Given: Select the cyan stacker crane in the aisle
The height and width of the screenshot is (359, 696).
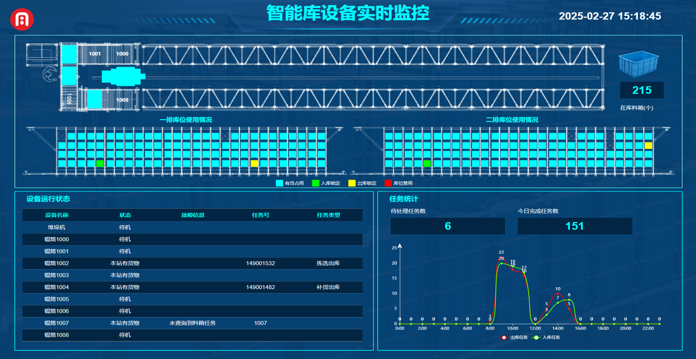Looking at the screenshot, I should (123, 76).
